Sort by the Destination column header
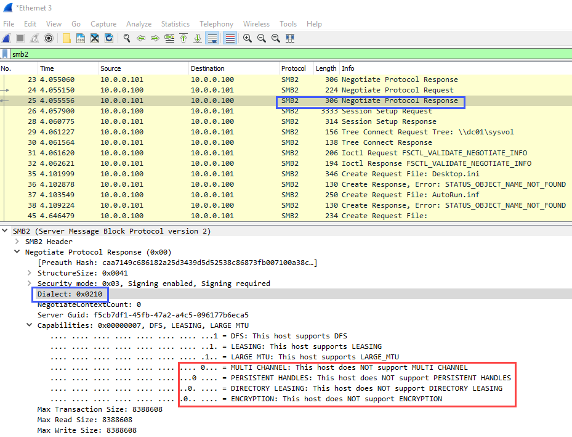Screen dimensions: 572x437 [x=234, y=68]
